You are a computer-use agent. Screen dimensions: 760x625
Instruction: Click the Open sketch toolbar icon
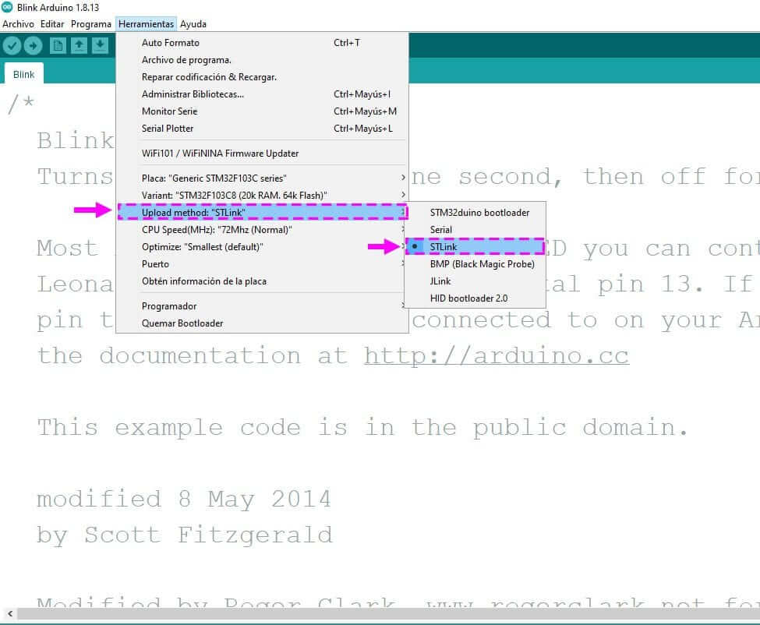pos(79,46)
